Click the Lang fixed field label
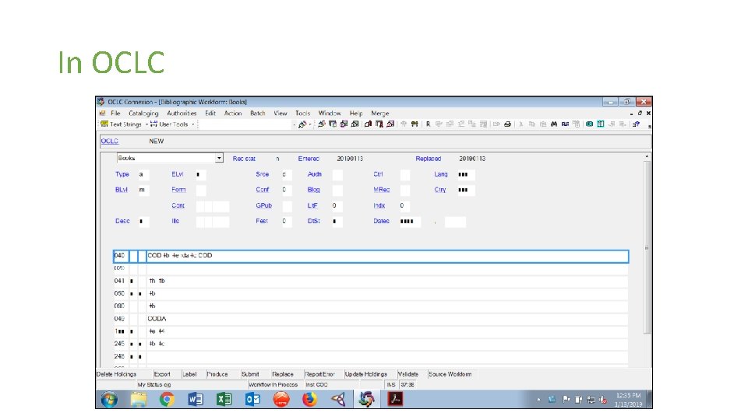 [x=441, y=174]
